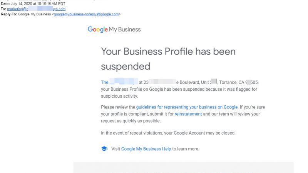
Task: Click the "Your Business Profile has been" heading line
Action: tap(168, 52)
